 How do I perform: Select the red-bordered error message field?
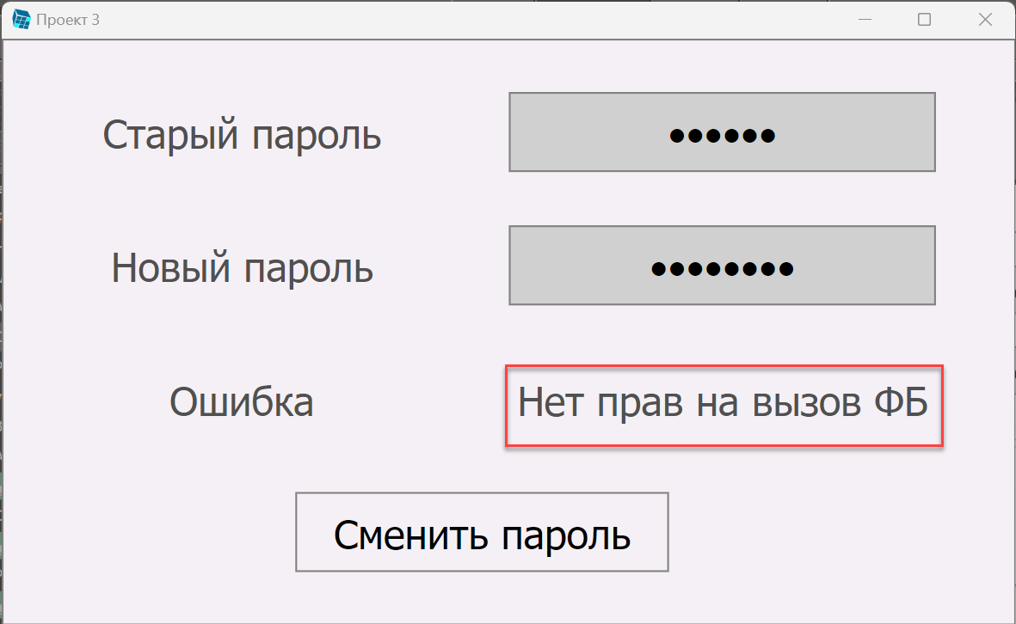(724, 404)
